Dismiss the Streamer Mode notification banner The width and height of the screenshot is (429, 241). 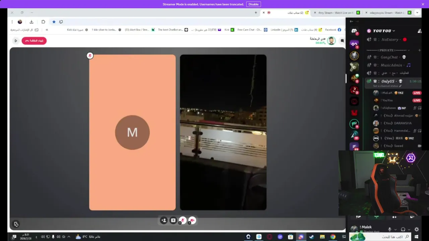(x=423, y=4)
